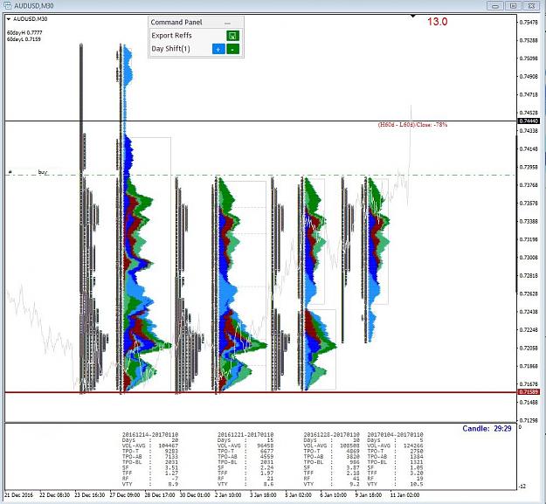Click the Day Shift(1) label text

point(170,49)
